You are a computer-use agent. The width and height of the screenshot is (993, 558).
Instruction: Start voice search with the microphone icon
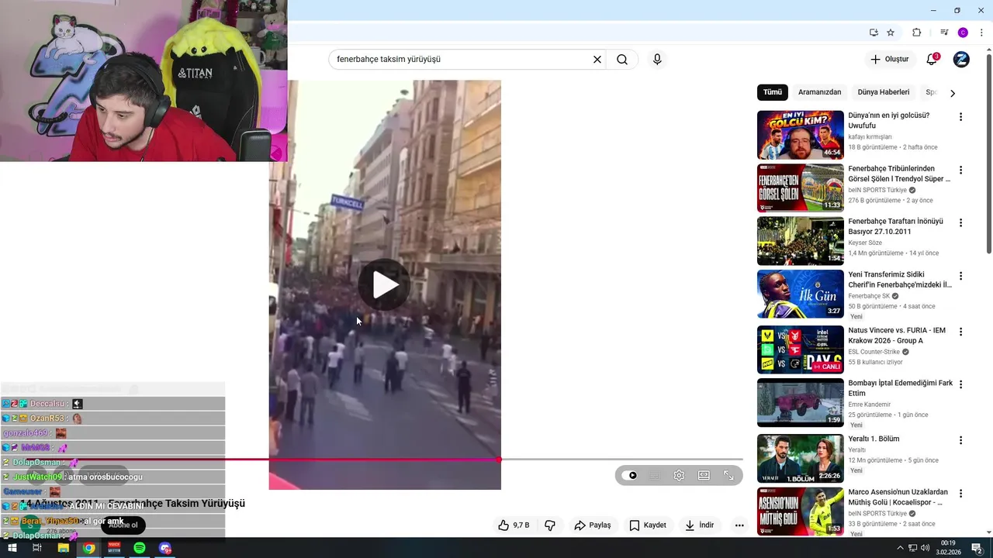pos(657,60)
